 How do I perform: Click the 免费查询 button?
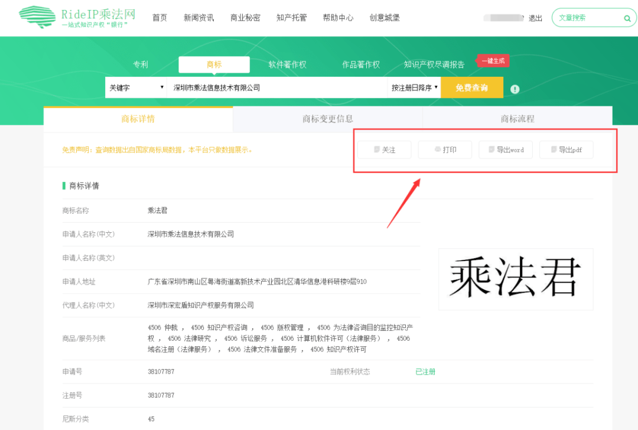click(x=471, y=87)
